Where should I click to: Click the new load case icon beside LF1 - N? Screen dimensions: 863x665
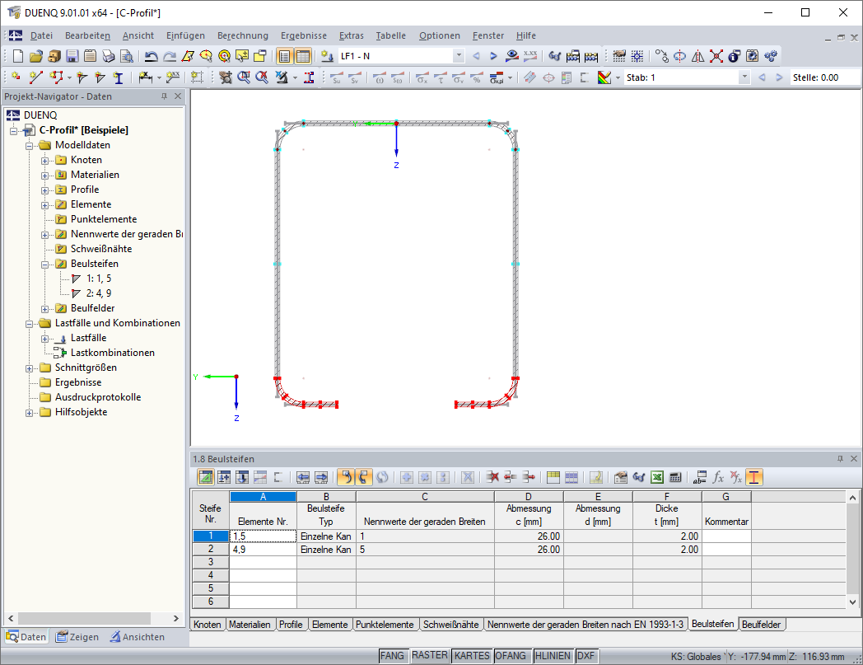(327, 56)
